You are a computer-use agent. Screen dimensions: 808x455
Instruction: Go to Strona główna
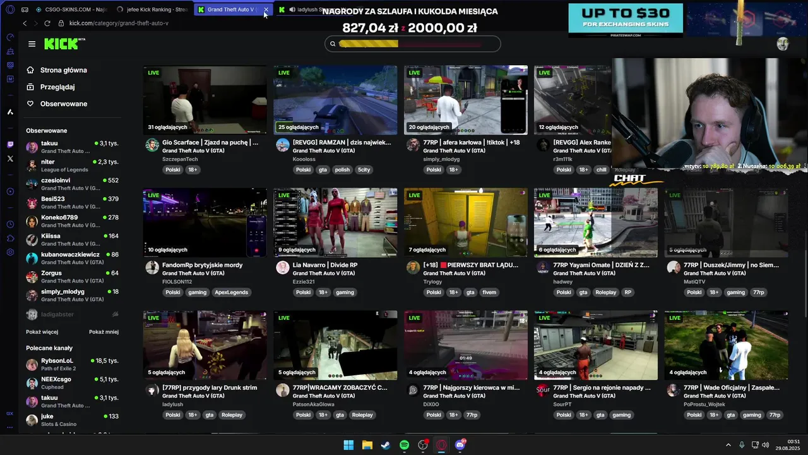(x=57, y=70)
